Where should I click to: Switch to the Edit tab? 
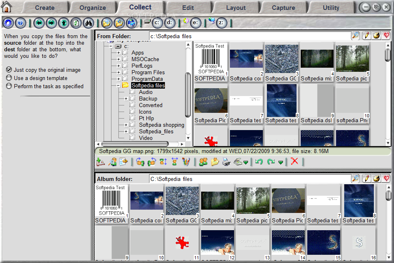(x=188, y=7)
